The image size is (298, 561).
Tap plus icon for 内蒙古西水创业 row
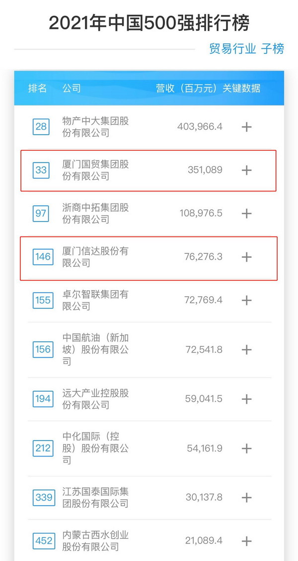point(246,541)
